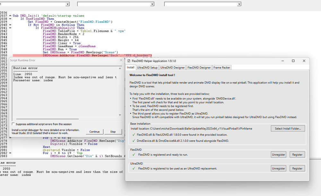Click Register in the FlexDMD section
This screenshot has width=321, height=196.
pos(297,155)
